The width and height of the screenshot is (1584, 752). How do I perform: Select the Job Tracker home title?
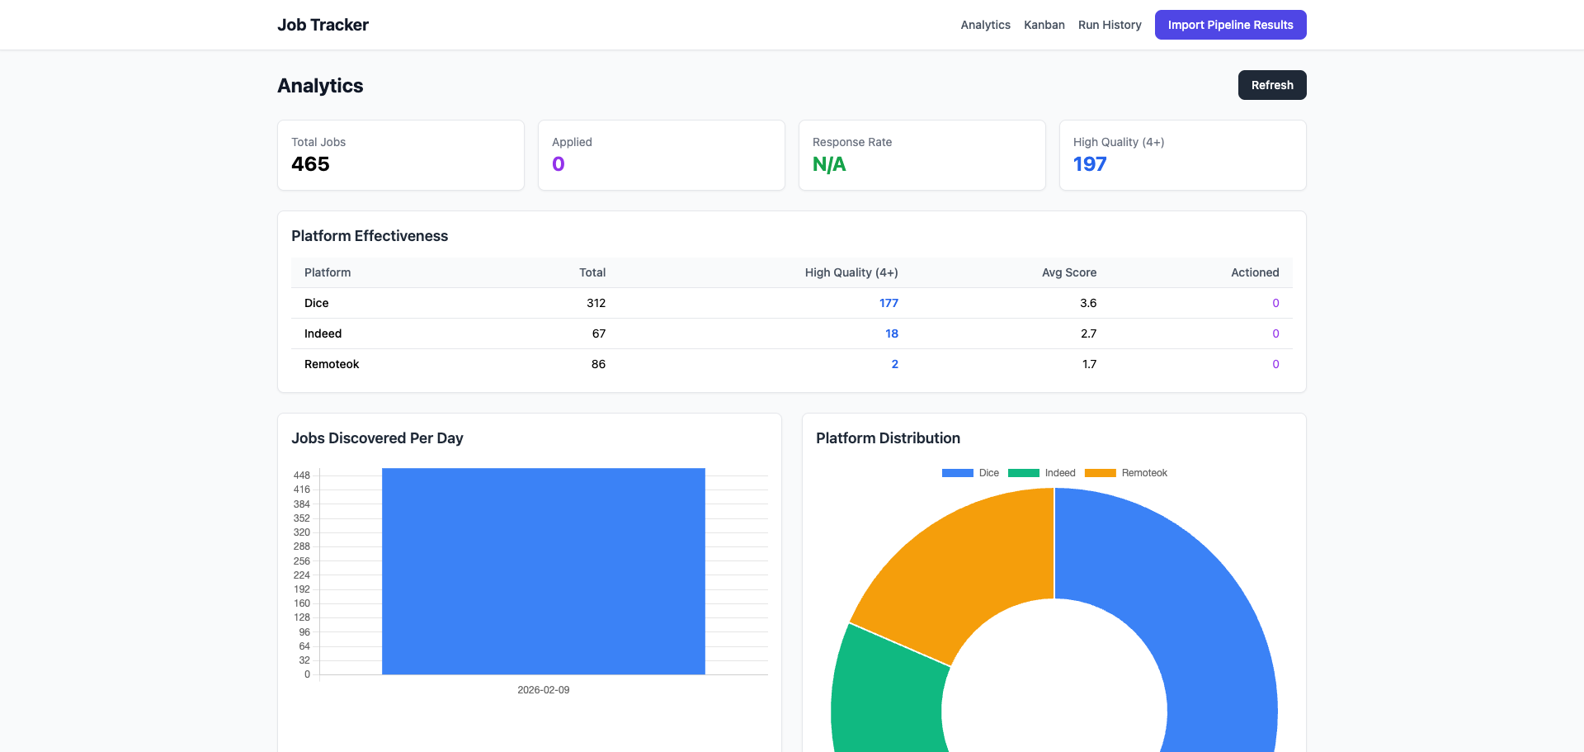(x=323, y=25)
